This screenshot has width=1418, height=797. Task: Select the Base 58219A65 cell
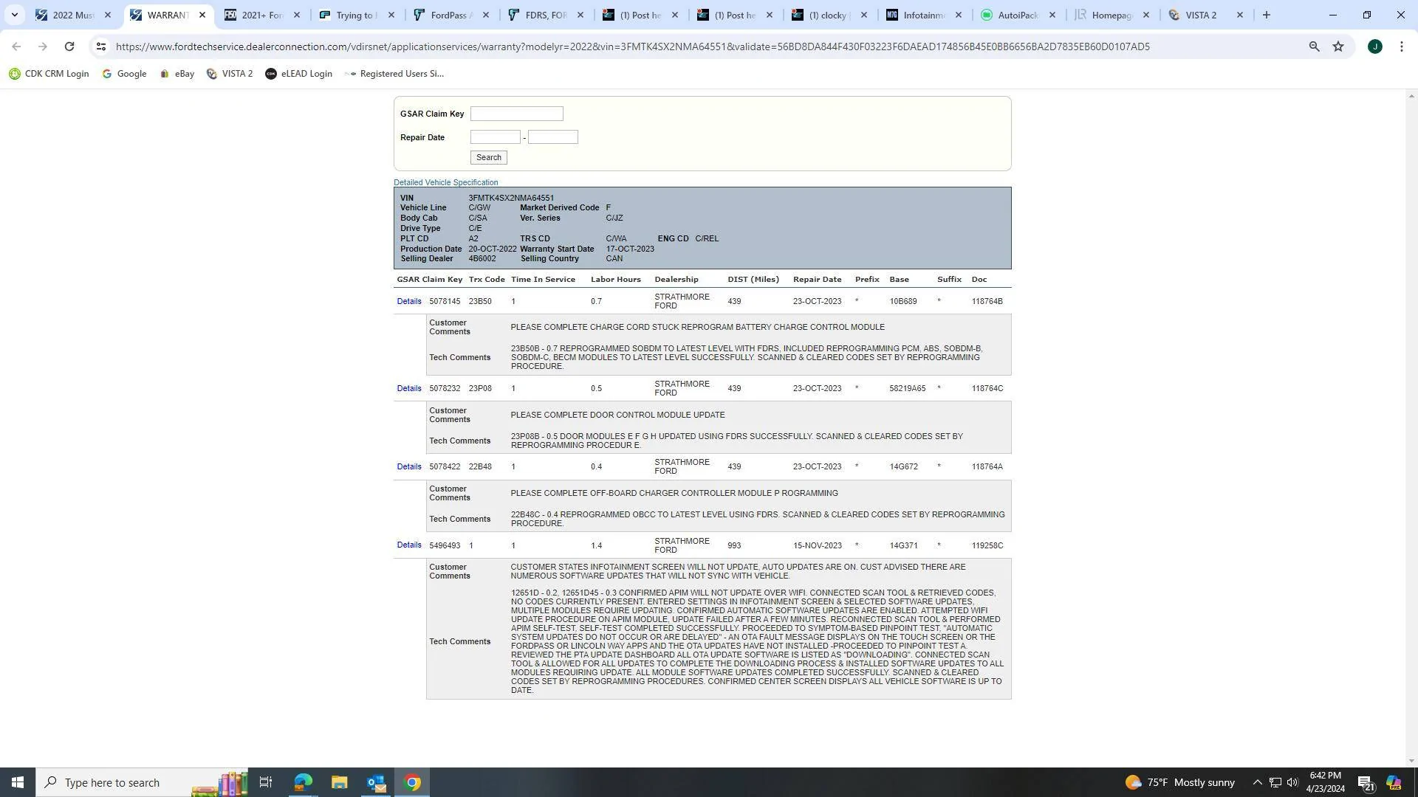click(907, 388)
